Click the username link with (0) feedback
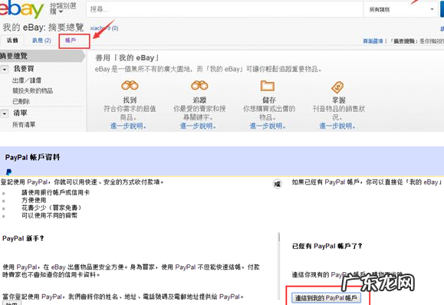 (x=104, y=28)
